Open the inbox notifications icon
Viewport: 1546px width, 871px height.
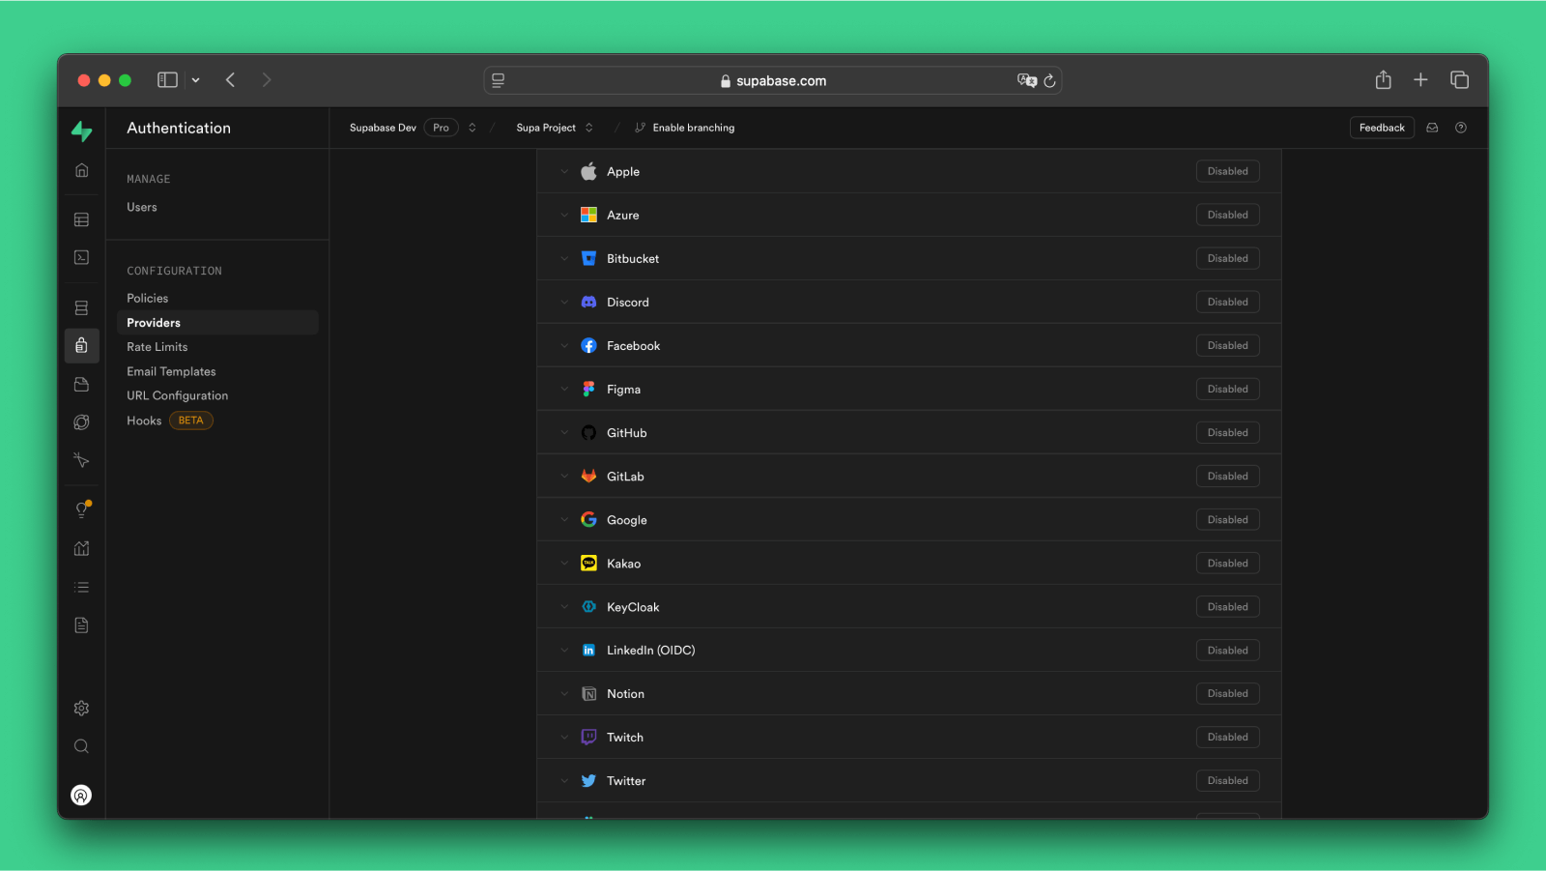pyautogui.click(x=1432, y=128)
